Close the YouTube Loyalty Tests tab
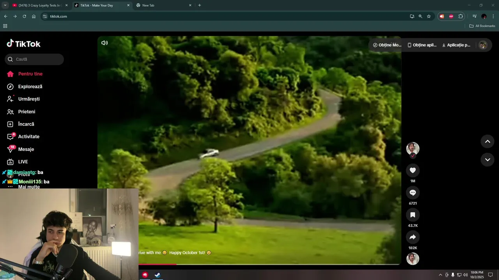This screenshot has height=280, width=499. coord(66,5)
